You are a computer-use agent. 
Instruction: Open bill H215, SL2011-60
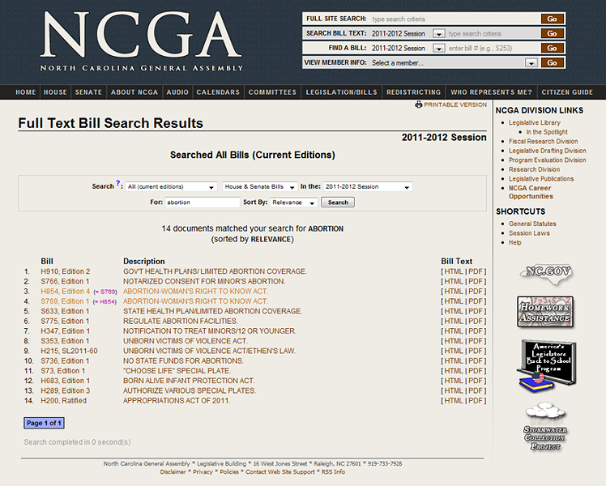pos(69,352)
